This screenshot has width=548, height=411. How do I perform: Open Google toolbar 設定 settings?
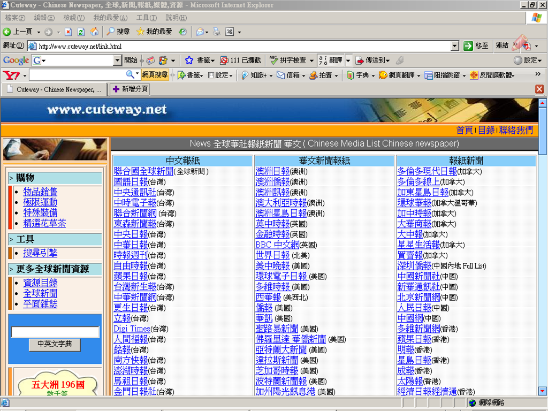click(527, 60)
